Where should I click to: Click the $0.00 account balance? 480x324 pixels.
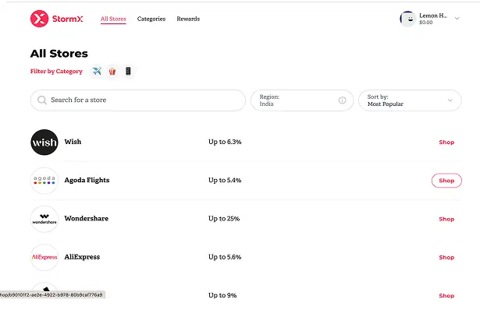tap(426, 23)
